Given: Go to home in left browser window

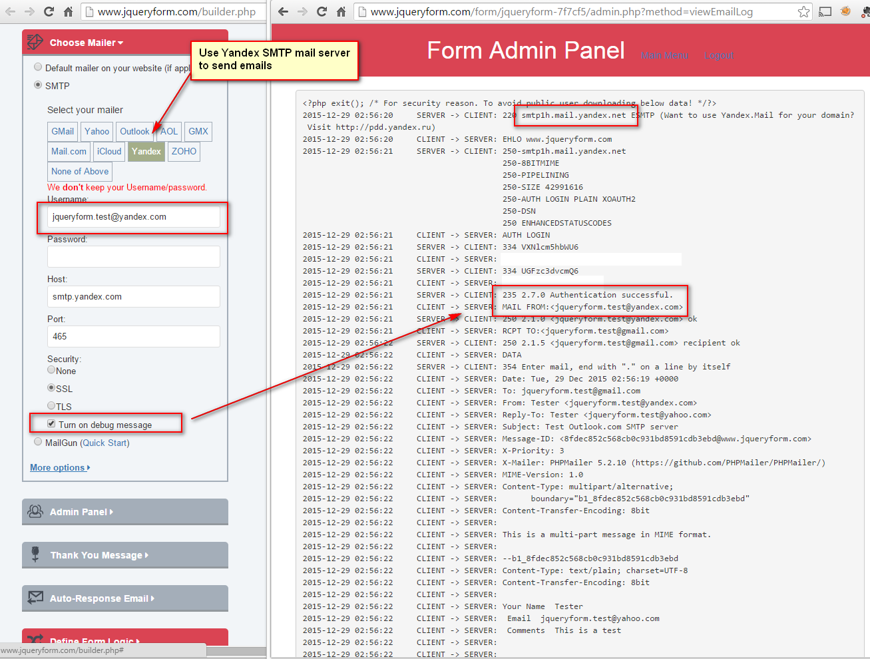Looking at the screenshot, I should [x=68, y=11].
